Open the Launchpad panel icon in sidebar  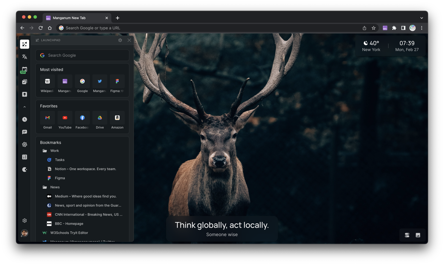(x=24, y=44)
